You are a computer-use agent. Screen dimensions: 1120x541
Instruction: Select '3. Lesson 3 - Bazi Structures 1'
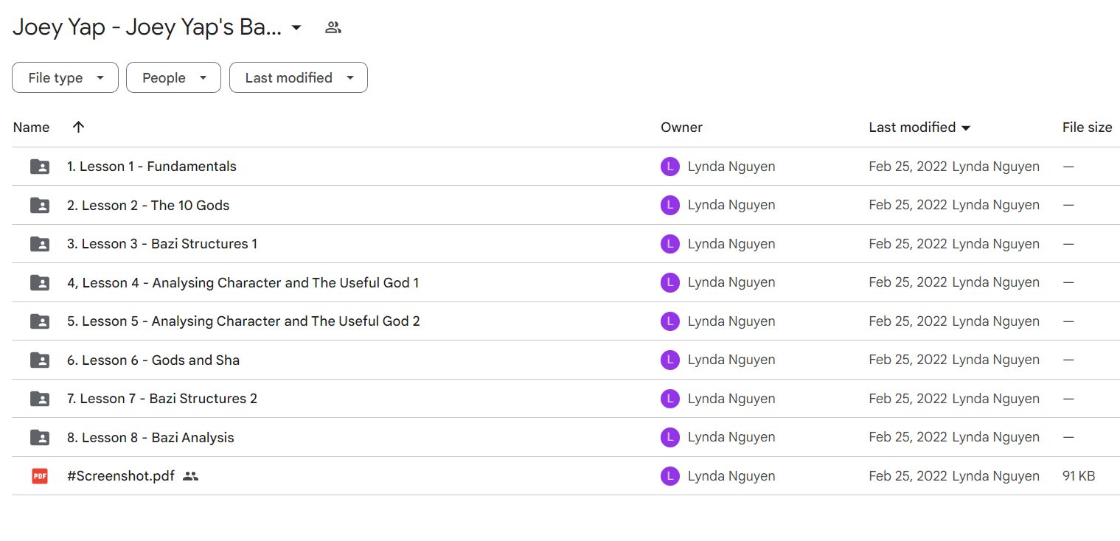click(162, 244)
